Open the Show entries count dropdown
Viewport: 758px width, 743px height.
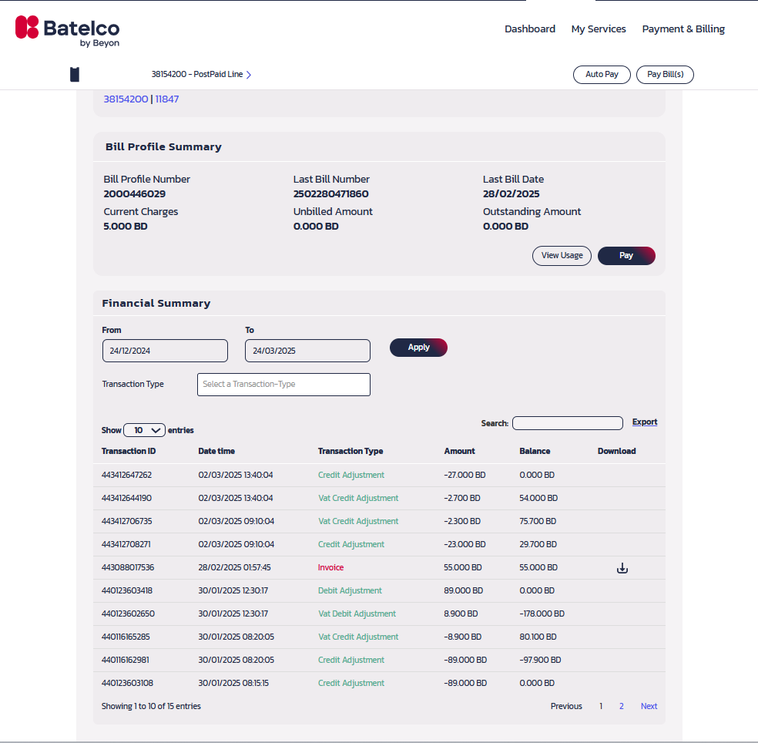click(145, 430)
